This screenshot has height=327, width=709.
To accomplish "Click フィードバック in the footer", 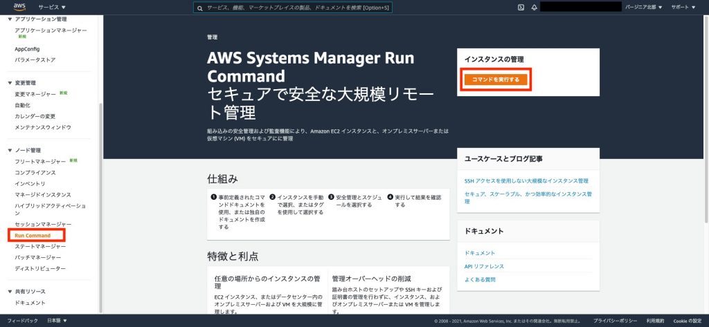I will pyautogui.click(x=23, y=321).
